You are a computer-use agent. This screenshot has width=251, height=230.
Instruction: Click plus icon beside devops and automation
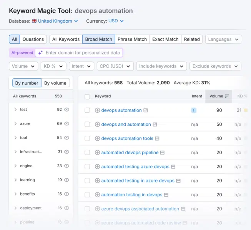pos(97,124)
